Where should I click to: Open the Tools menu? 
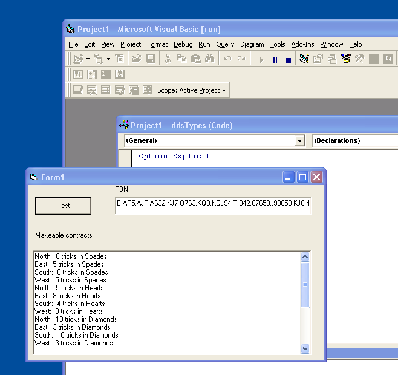(278, 44)
